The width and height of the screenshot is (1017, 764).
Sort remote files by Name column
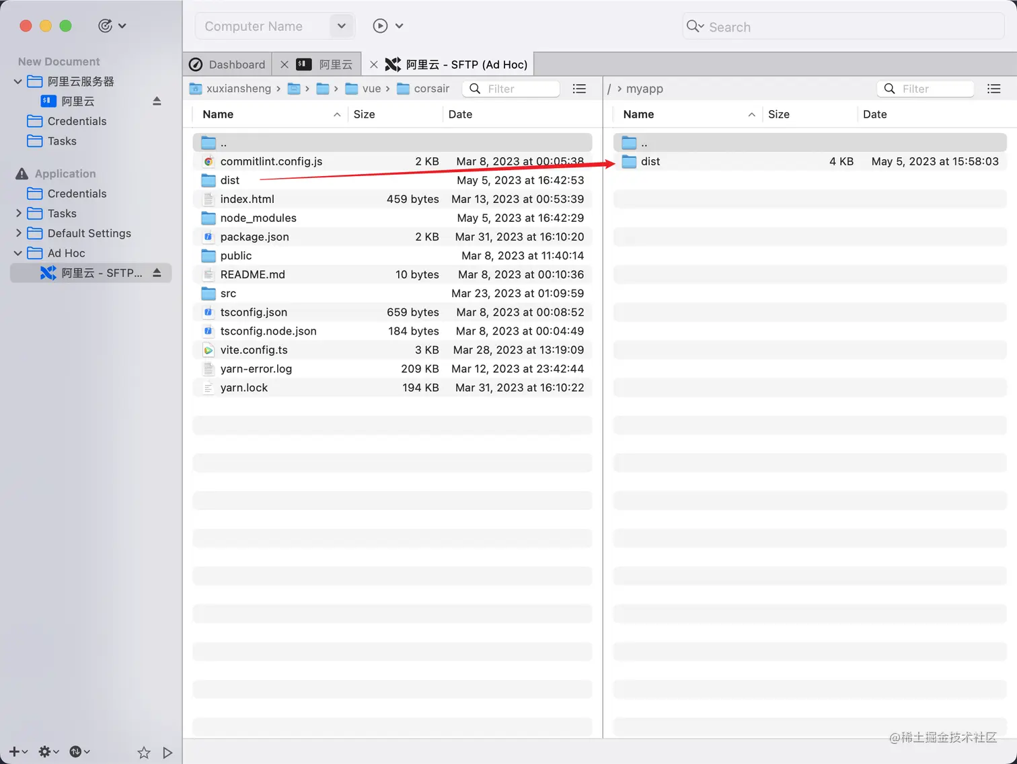point(687,114)
